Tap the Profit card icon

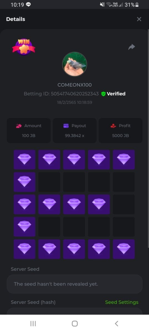coord(113,126)
